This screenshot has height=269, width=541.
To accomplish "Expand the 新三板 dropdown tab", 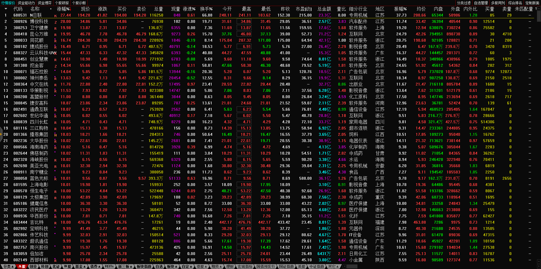I will [125, 266].
